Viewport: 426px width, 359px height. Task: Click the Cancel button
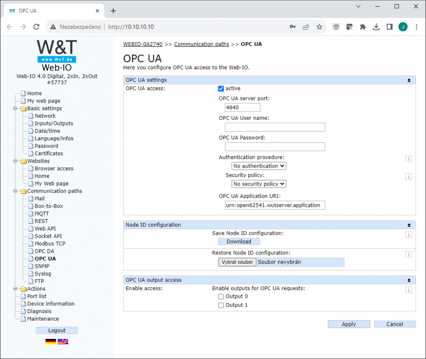[395, 324]
